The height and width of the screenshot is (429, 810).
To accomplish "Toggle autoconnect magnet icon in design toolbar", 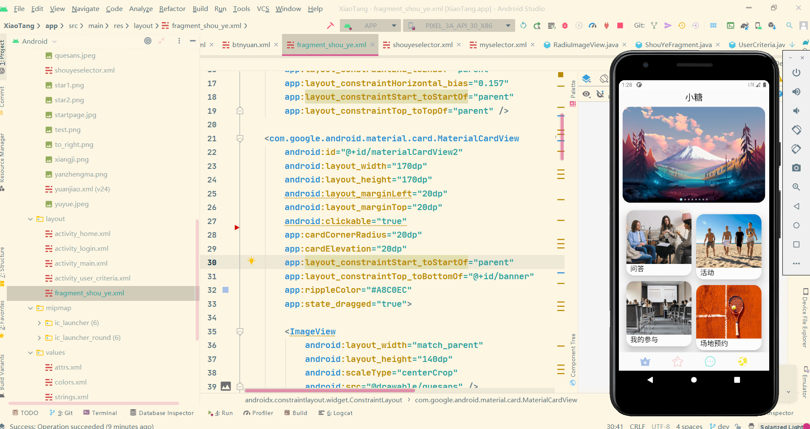I will point(600,94).
